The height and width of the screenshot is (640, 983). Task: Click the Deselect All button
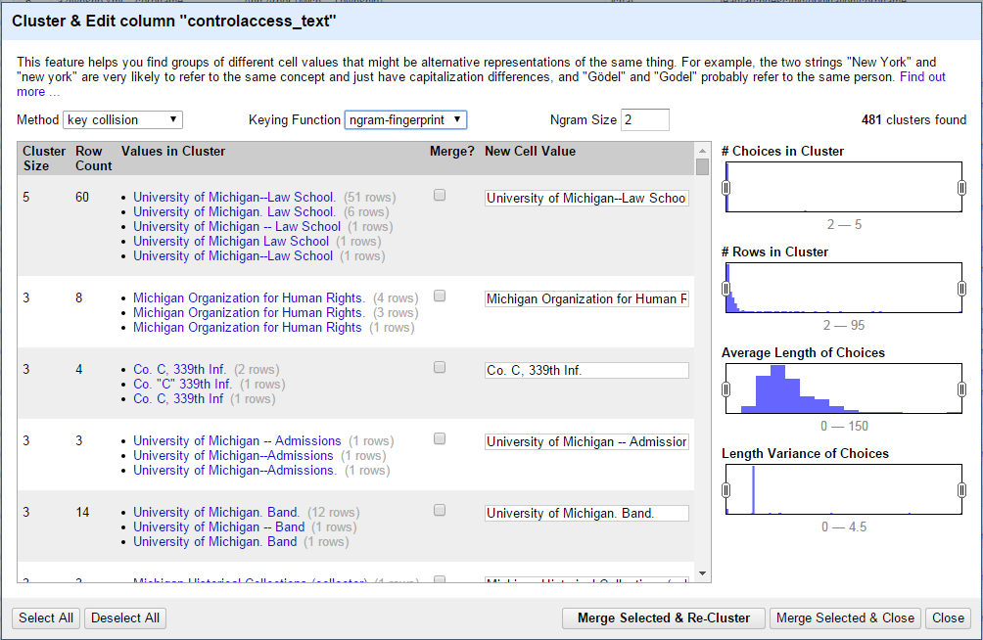click(x=125, y=618)
